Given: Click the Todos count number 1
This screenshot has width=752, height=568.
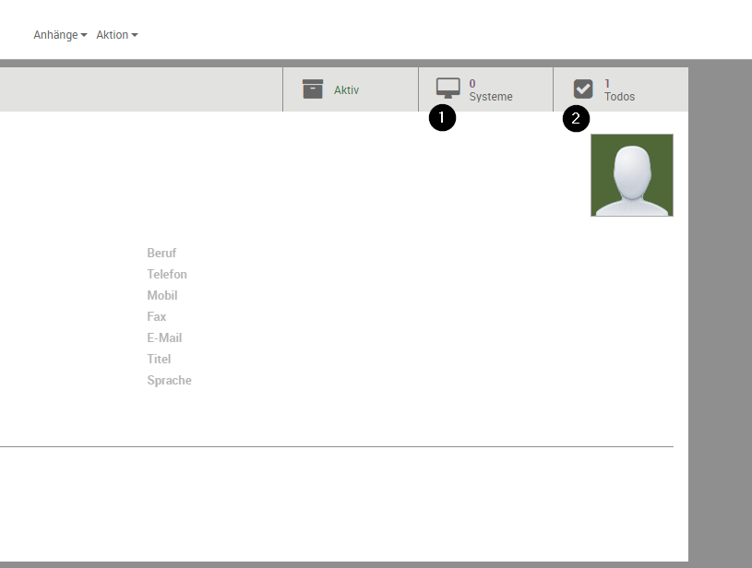Looking at the screenshot, I should (x=607, y=83).
